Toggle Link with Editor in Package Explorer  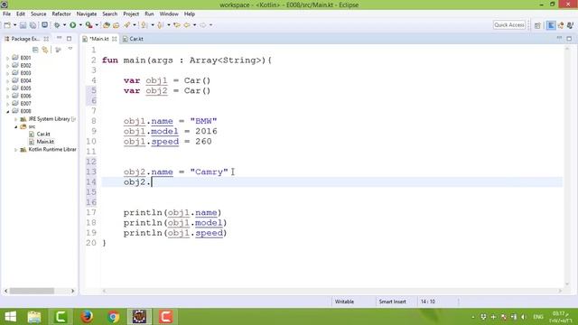coord(45,50)
